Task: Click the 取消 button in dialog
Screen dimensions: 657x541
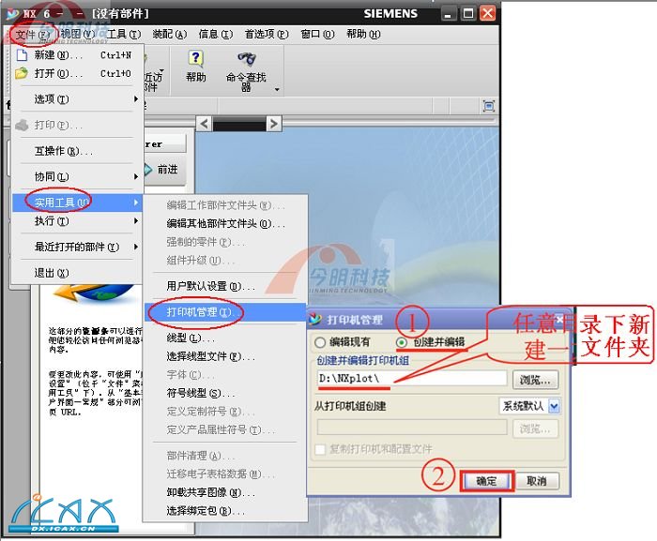Action: (x=537, y=481)
